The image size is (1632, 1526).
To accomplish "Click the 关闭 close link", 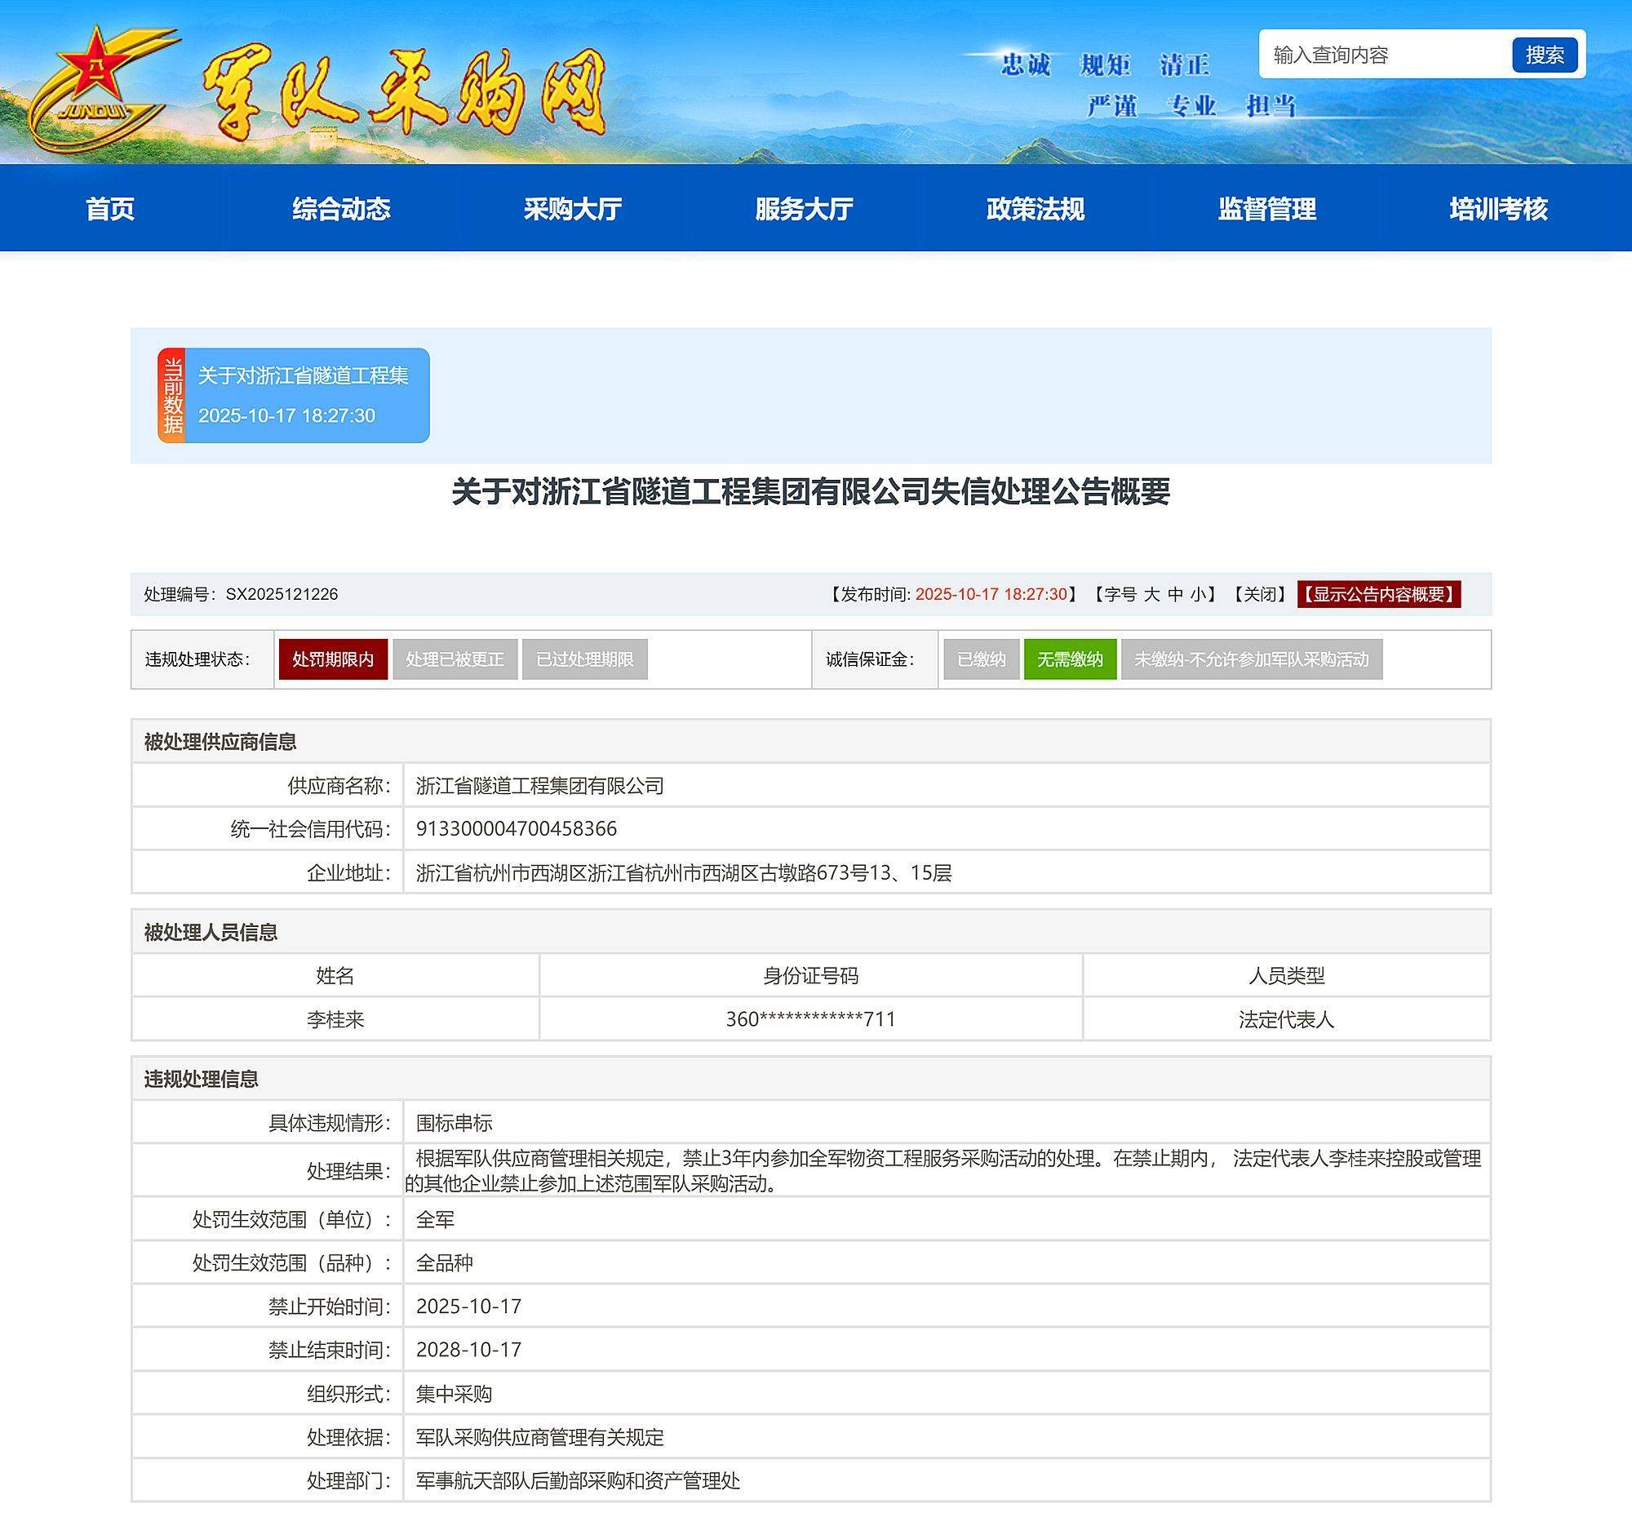I will (x=1259, y=595).
